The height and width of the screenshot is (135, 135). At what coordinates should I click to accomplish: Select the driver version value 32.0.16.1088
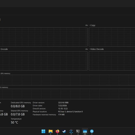pyautogui.click(x=63, y=103)
